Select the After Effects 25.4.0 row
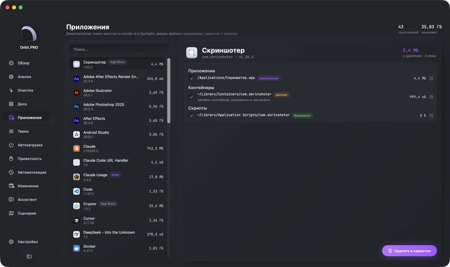 click(x=118, y=121)
